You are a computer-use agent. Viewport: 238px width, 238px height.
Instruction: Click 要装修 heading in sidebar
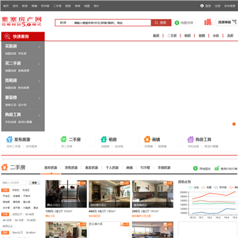click(11, 97)
